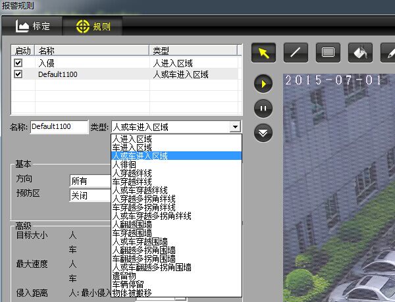Choose 物体被搬移 from type list
395x302 pixels.
[176, 293]
